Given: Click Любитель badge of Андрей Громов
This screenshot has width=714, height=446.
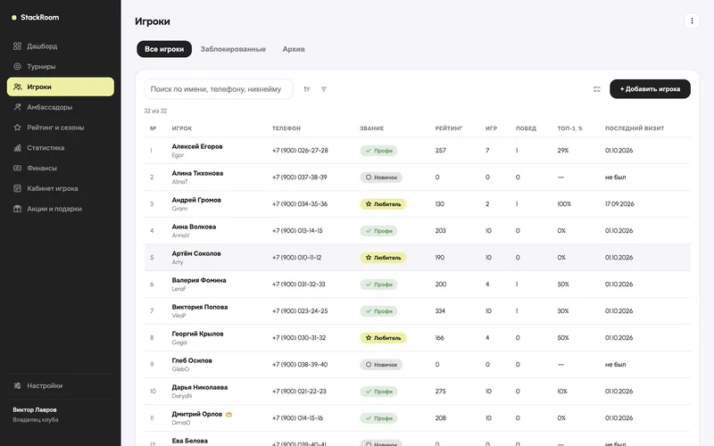Looking at the screenshot, I should 383,204.
